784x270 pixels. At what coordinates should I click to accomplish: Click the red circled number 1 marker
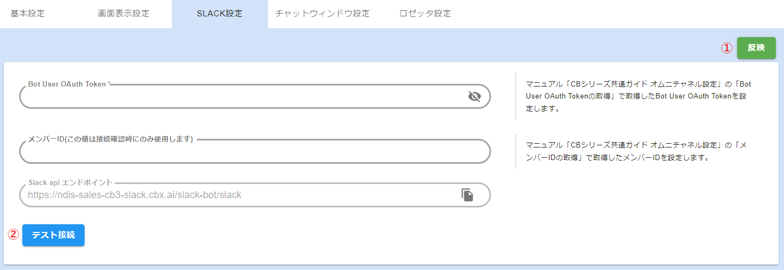click(x=726, y=48)
